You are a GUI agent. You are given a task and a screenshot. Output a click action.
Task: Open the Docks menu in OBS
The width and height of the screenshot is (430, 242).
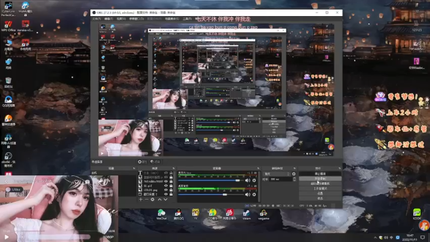[137, 19]
